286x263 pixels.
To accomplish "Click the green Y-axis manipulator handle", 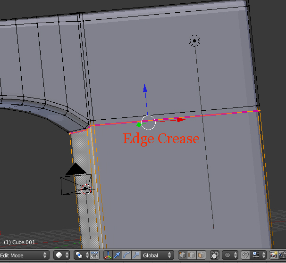I will (x=139, y=125).
